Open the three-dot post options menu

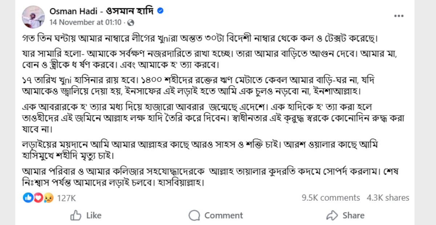pyautogui.click(x=399, y=16)
